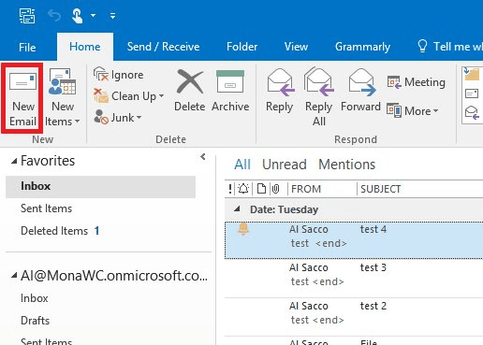Sort by item type icon column
The width and height of the screenshot is (483, 345).
click(261, 189)
